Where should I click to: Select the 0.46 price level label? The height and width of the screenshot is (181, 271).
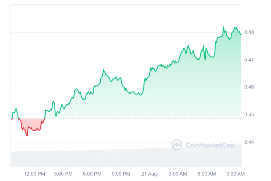coord(249,87)
